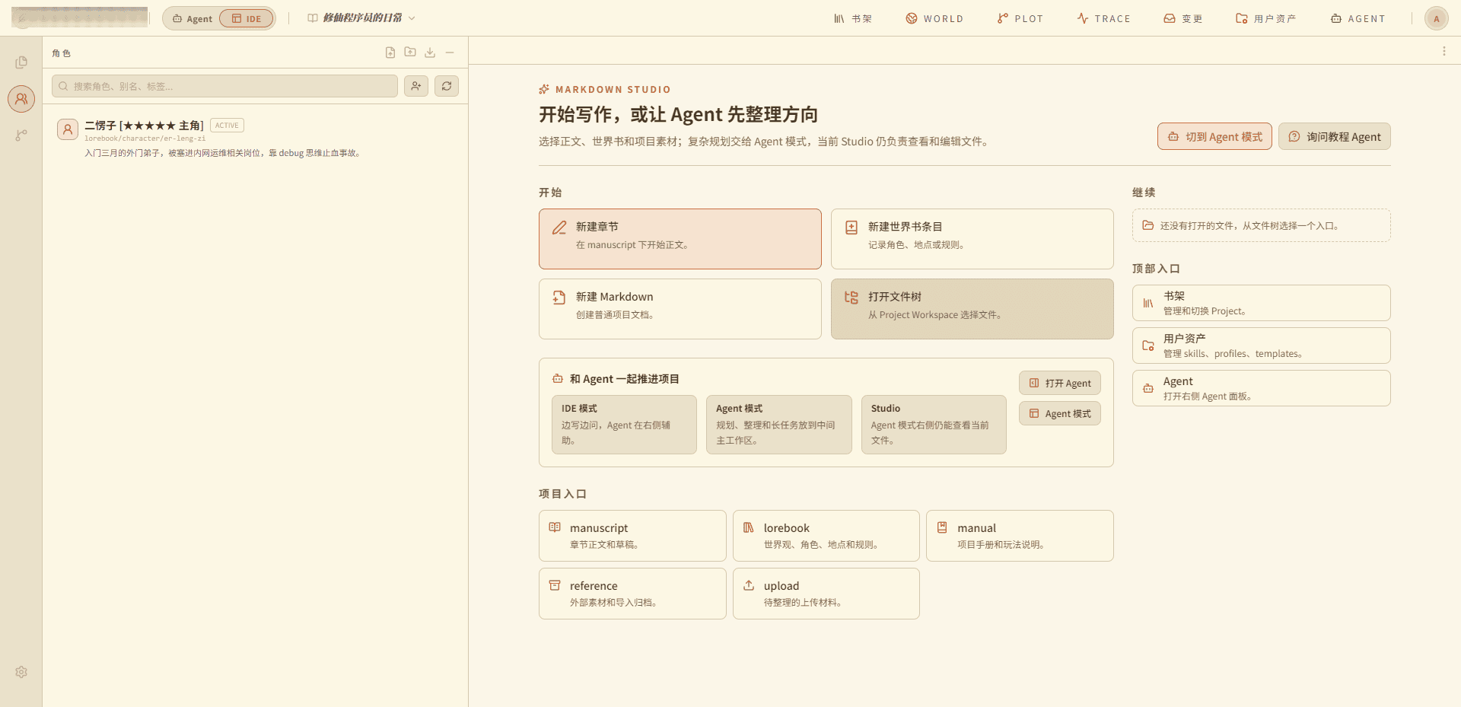Open the vertical dots options menu
Screen dimensions: 1461x707
(1443, 51)
